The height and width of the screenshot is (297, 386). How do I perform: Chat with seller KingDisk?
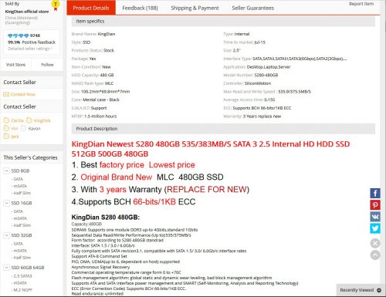pyautogui.click(x=42, y=120)
